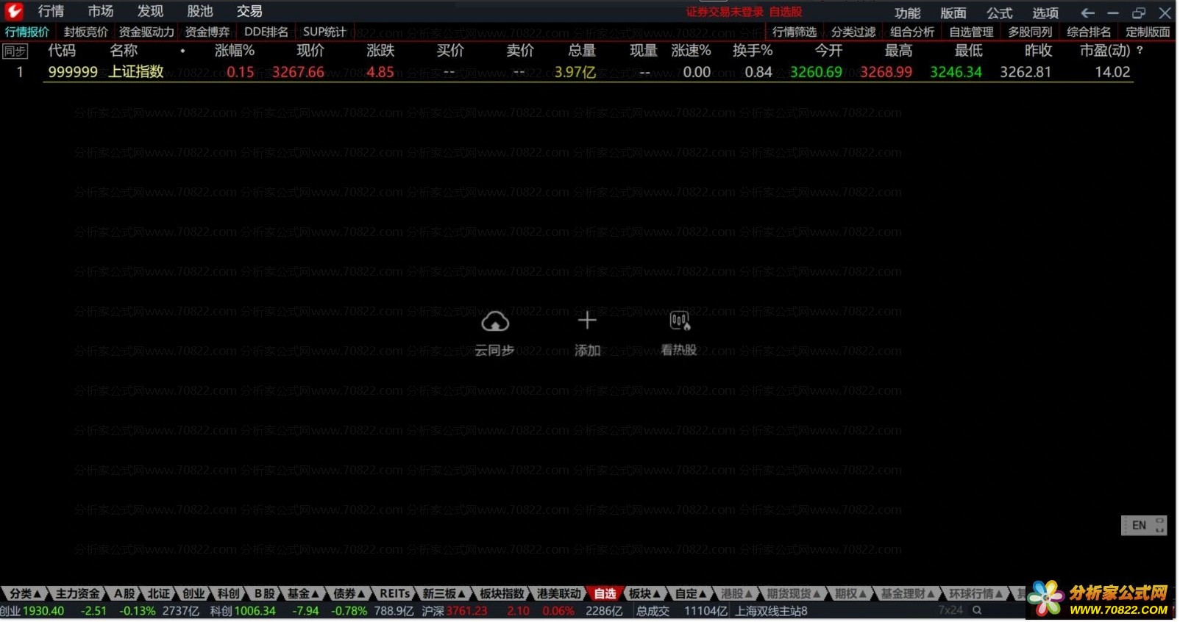Screen dimensions: 1180x622
Task: Switch to the SUP统计 tab
Action: pos(324,32)
